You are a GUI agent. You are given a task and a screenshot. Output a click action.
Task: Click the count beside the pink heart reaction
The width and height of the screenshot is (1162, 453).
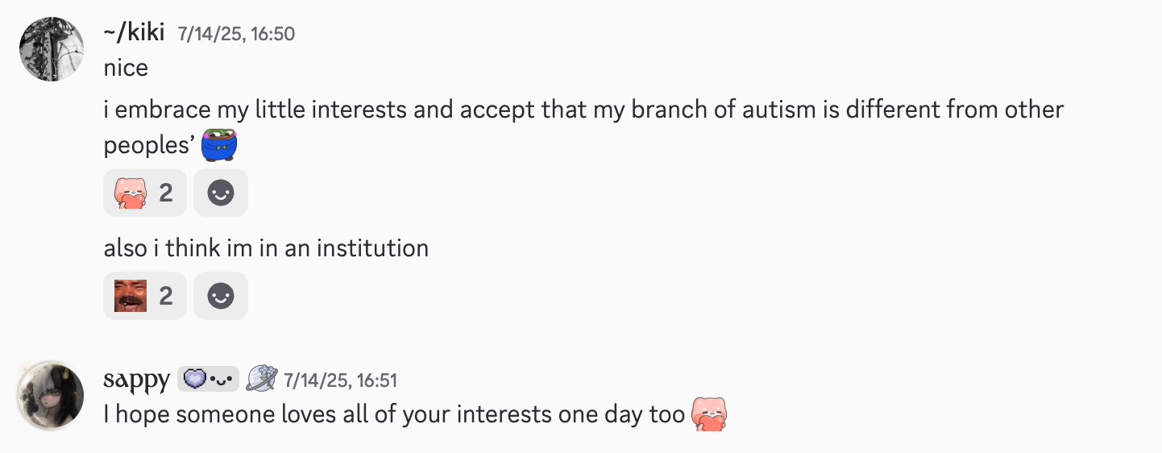(x=166, y=193)
